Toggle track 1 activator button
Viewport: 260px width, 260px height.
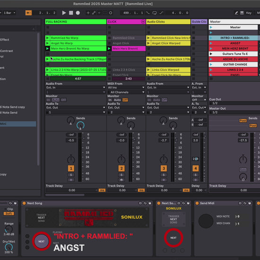click(x=71, y=168)
